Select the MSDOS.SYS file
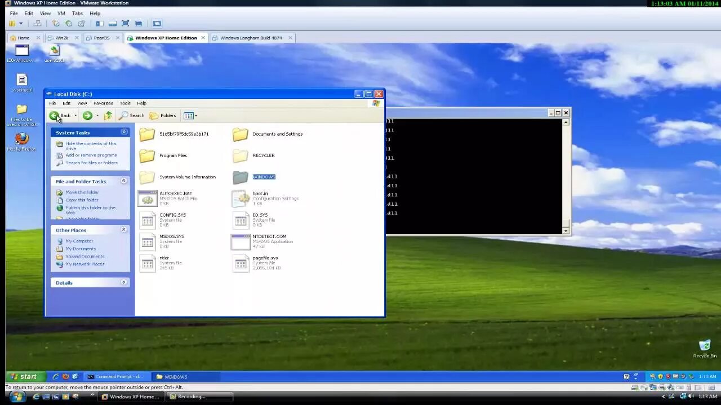The width and height of the screenshot is (721, 405). [x=162, y=241]
